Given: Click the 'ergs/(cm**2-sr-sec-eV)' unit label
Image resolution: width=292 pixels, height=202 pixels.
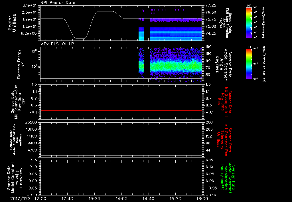Looking at the screenshot, I should click(x=264, y=64).
